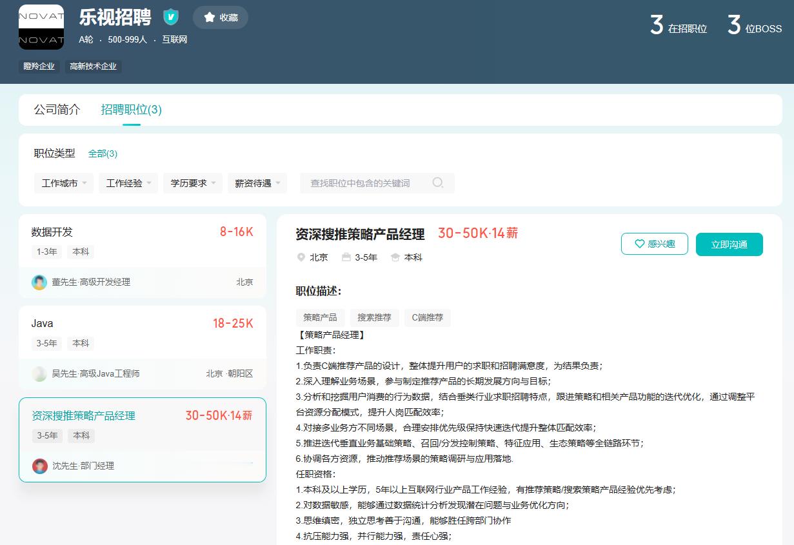Switch to the 公司简介 tab
The image size is (794, 545).
57,110
